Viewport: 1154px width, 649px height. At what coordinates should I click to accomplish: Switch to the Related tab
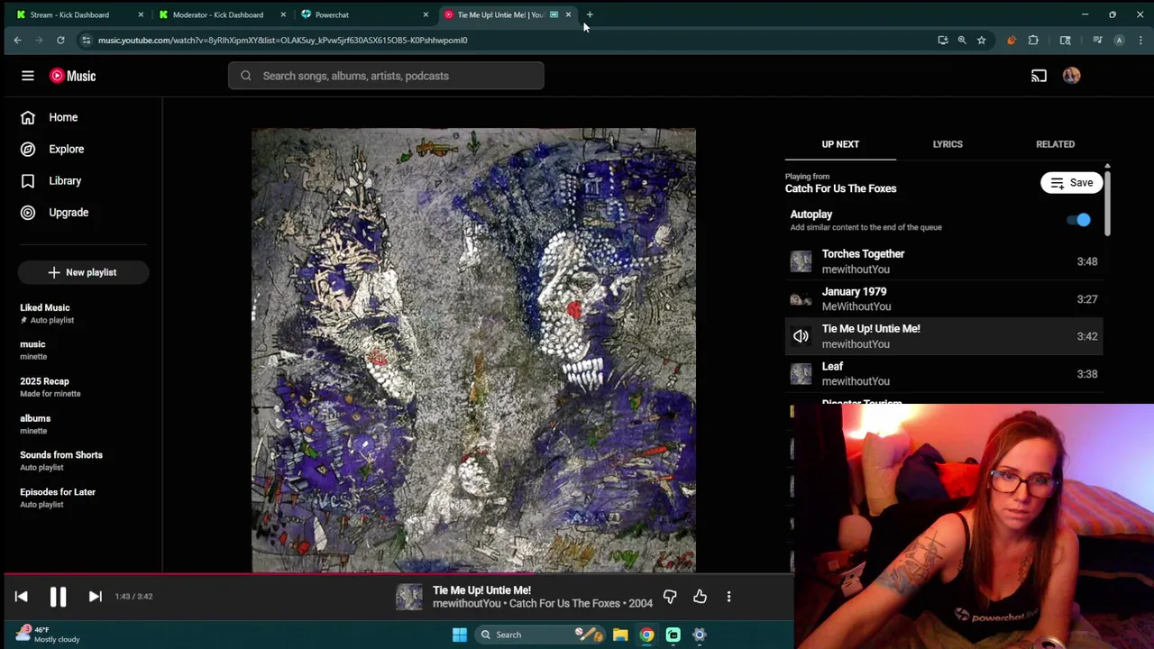pyautogui.click(x=1055, y=144)
